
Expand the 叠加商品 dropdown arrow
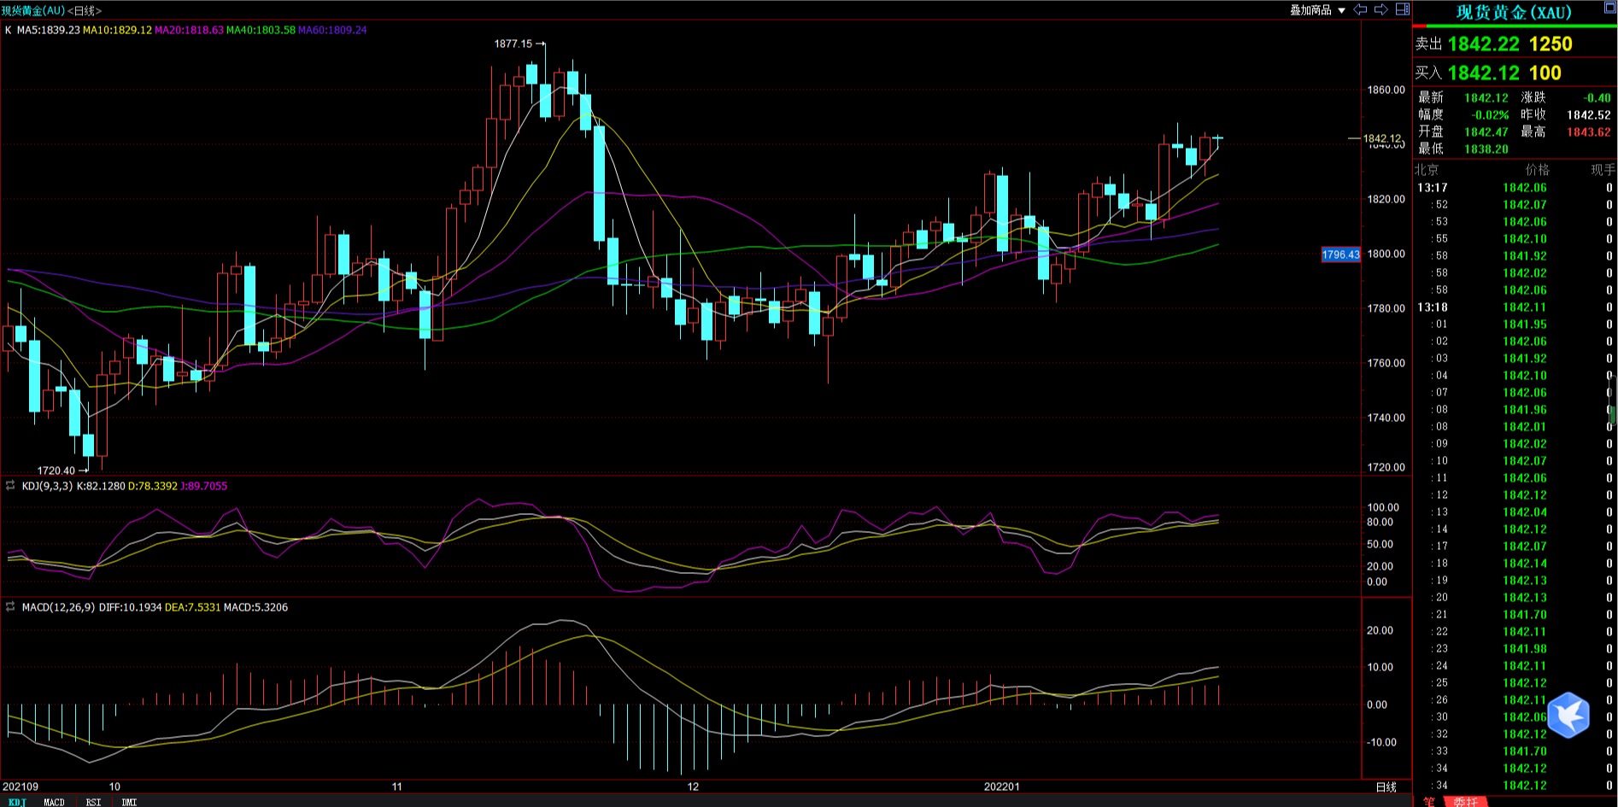pos(1341,10)
